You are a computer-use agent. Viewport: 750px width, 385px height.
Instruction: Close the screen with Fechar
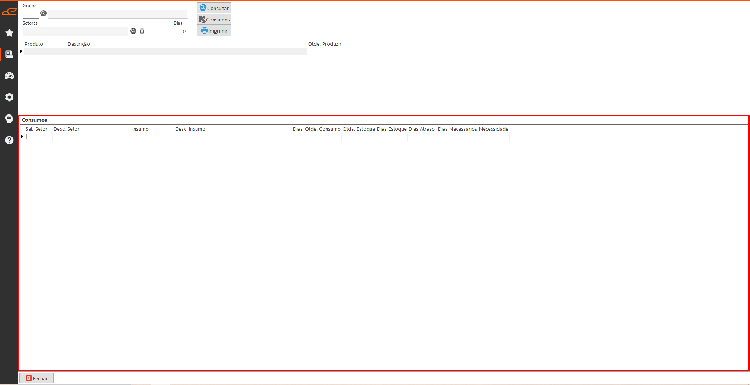36,378
